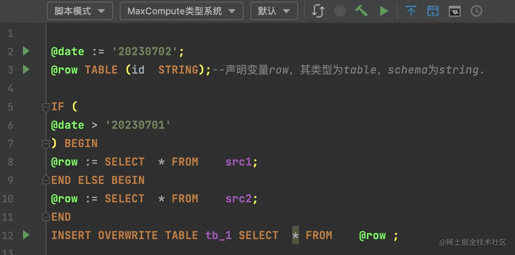Click the disabled circular P icon
This screenshot has height=255, width=515.
click(340, 11)
